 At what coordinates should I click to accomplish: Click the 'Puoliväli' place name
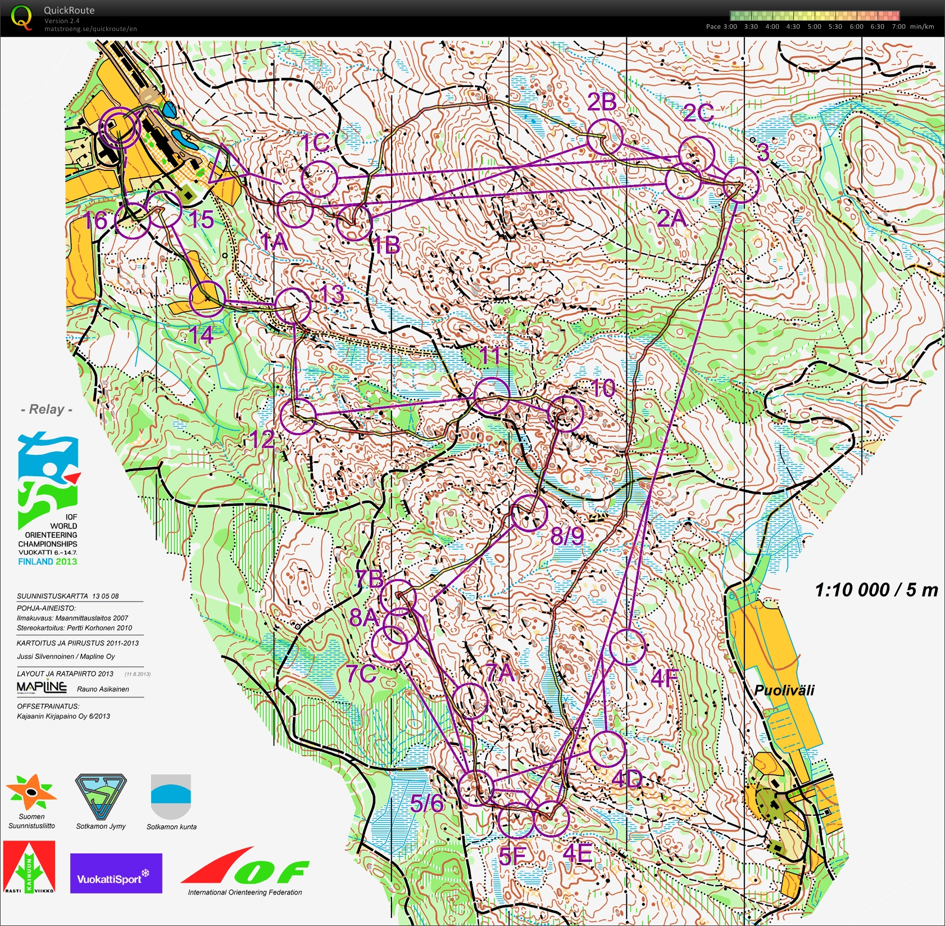(x=784, y=690)
